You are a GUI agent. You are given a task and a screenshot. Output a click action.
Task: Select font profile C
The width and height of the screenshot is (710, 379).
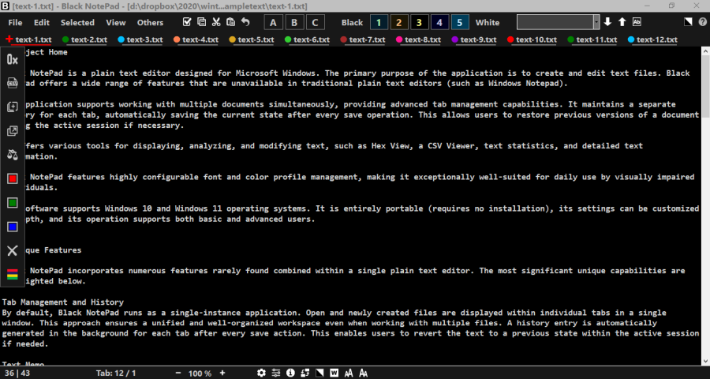[x=315, y=22]
